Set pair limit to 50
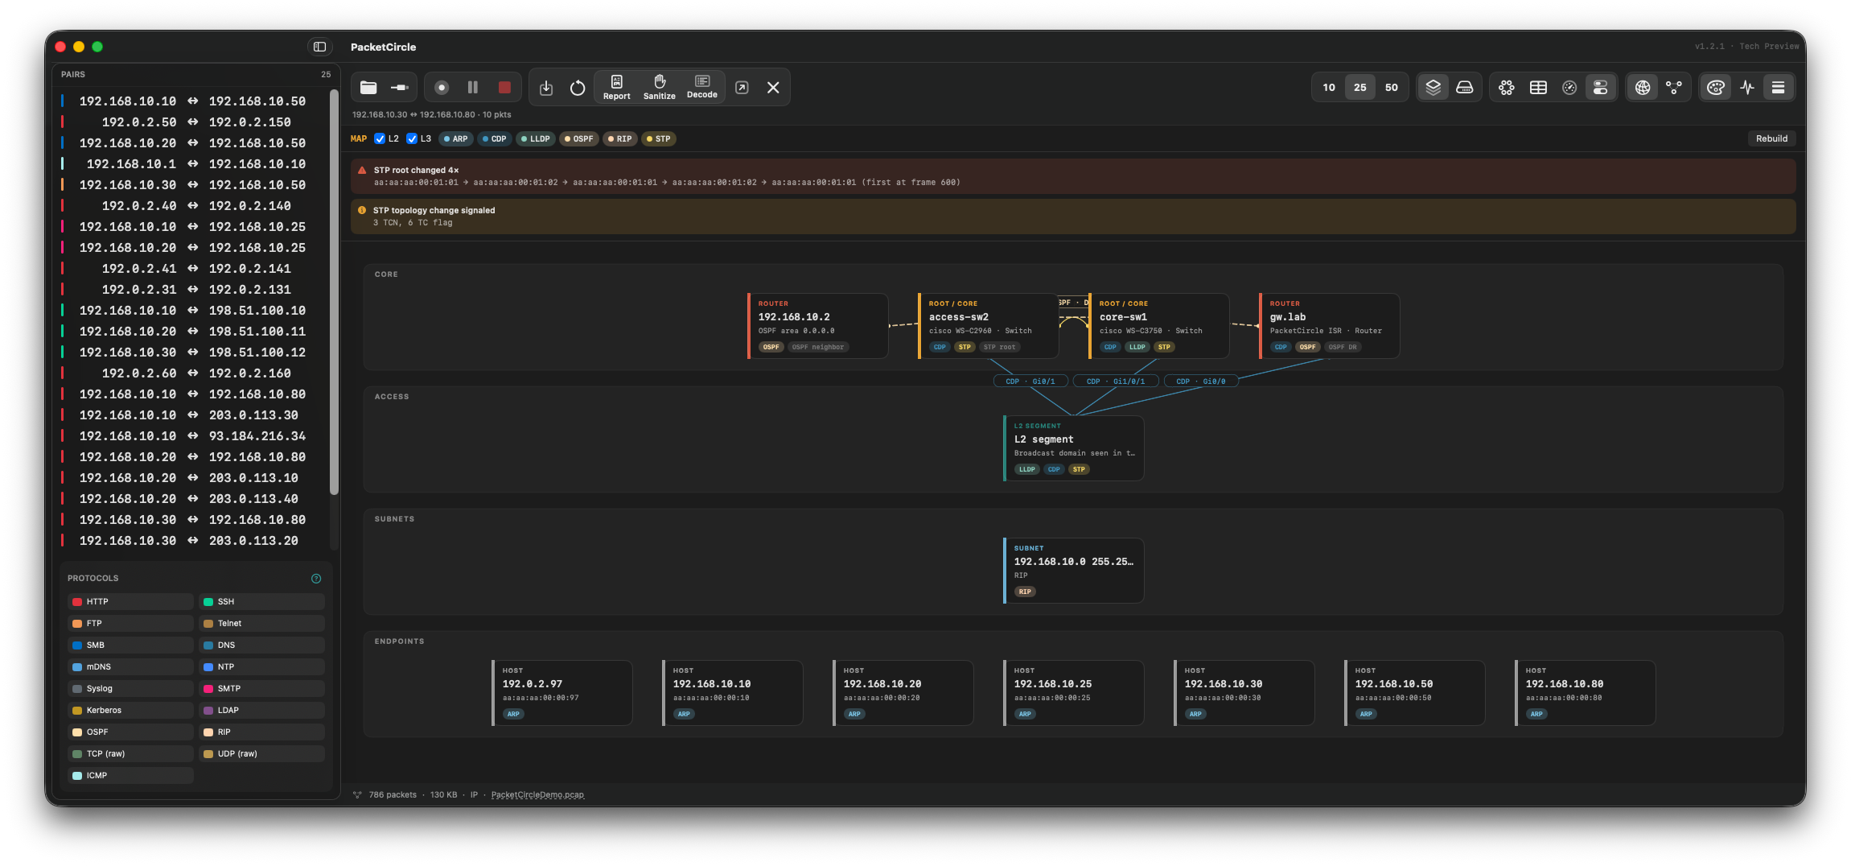The height and width of the screenshot is (866, 1851). (x=1392, y=87)
